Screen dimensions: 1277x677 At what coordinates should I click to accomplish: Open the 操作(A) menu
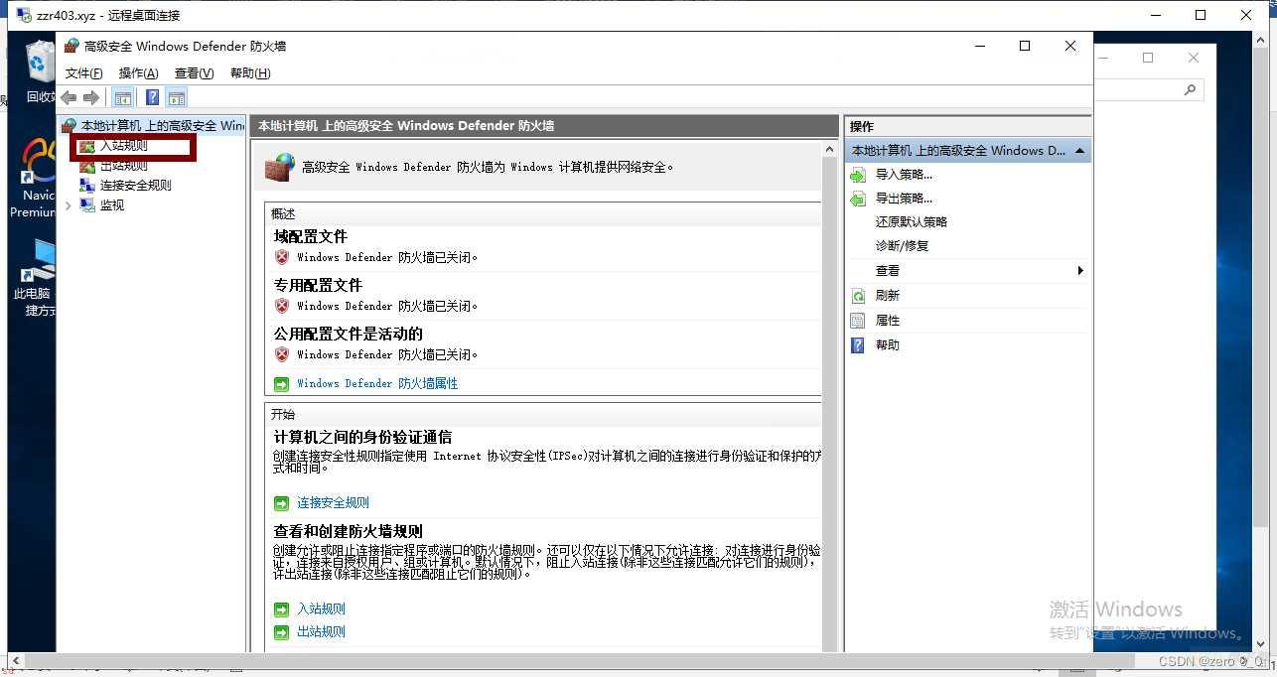pyautogui.click(x=138, y=73)
